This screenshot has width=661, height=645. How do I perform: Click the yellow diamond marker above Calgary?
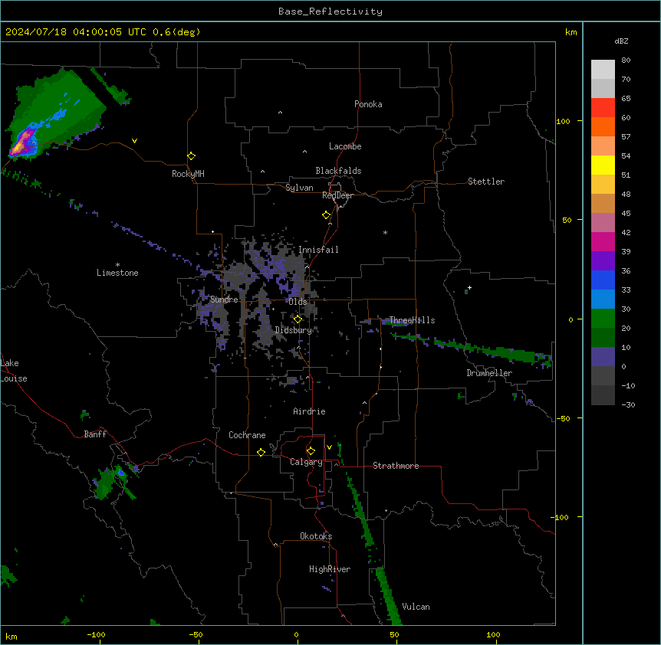[311, 451]
